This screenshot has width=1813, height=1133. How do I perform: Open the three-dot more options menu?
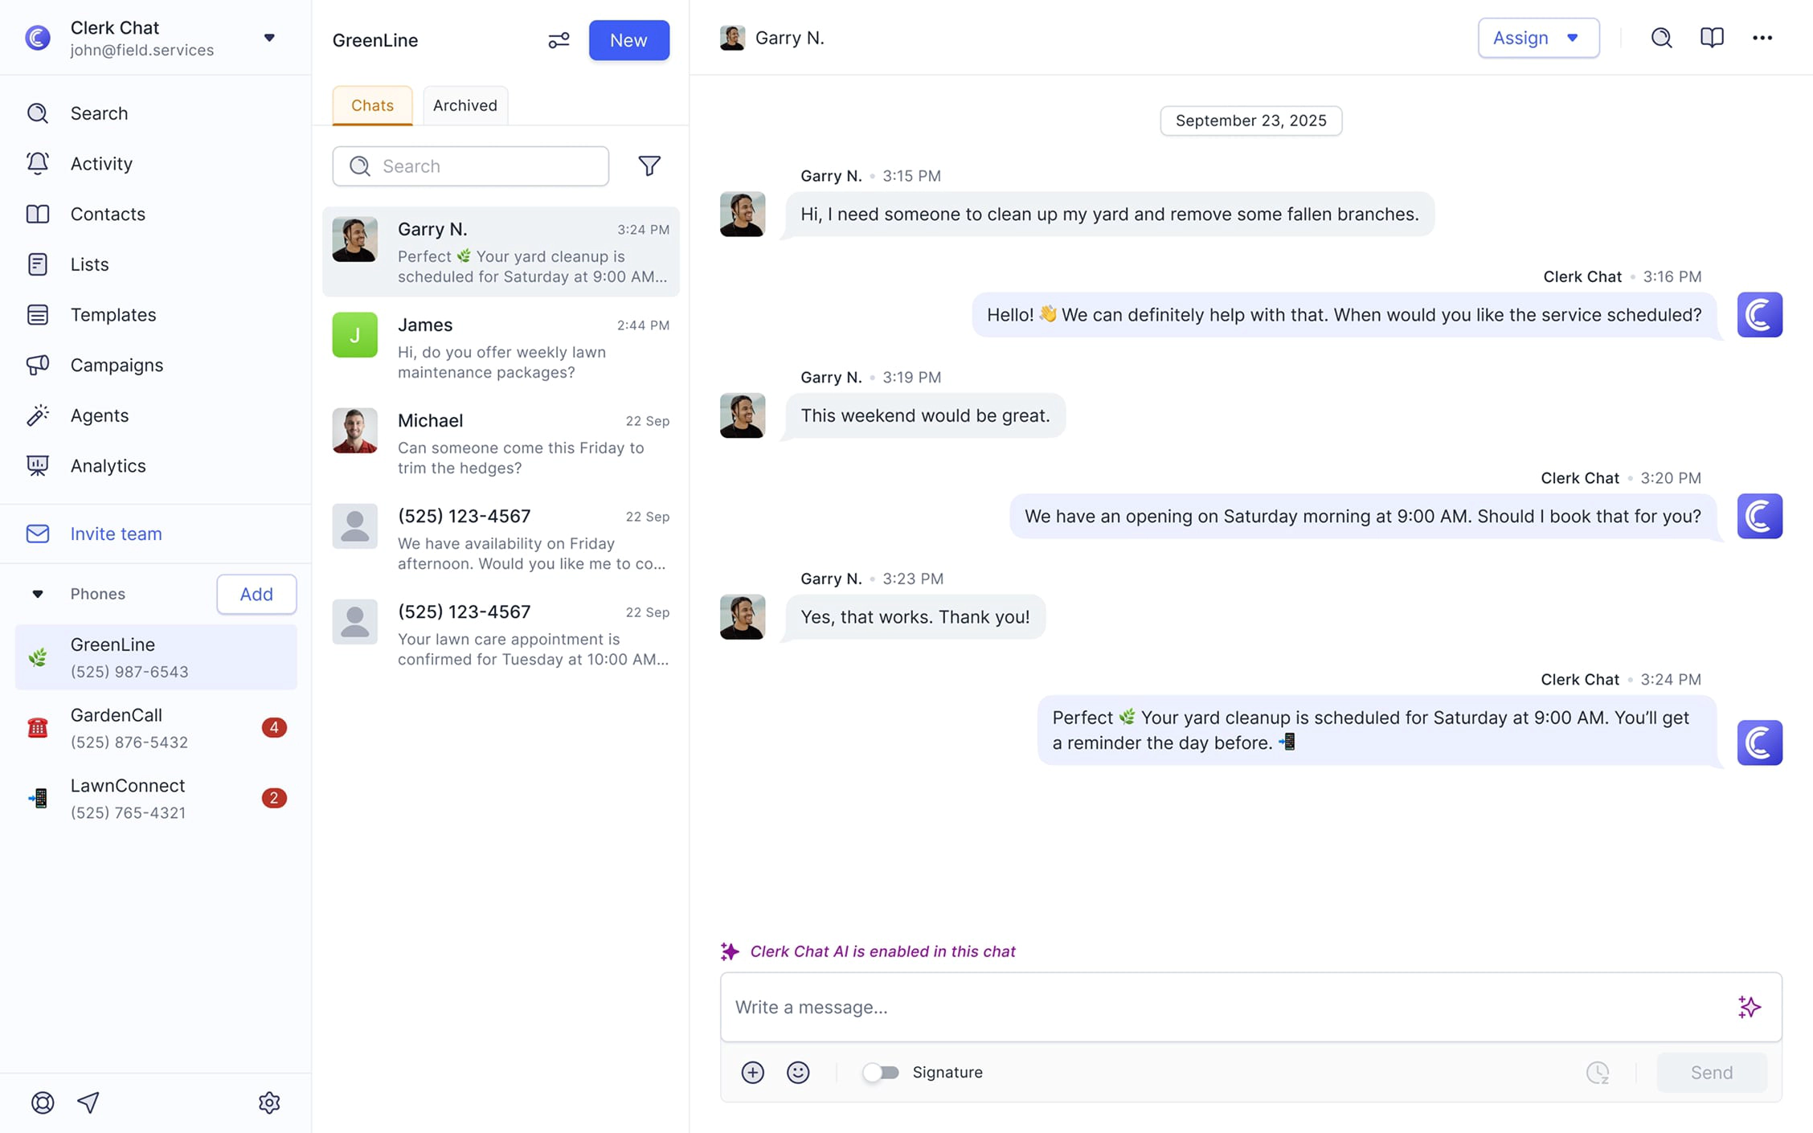[x=1762, y=38]
